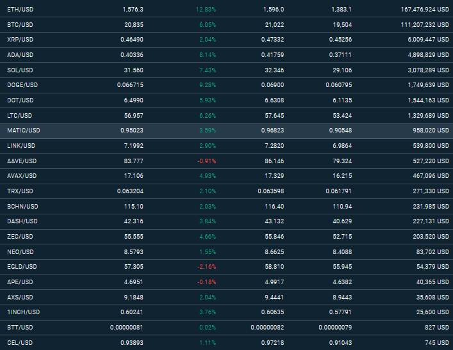Click DOT low 6.1135

click(342, 100)
